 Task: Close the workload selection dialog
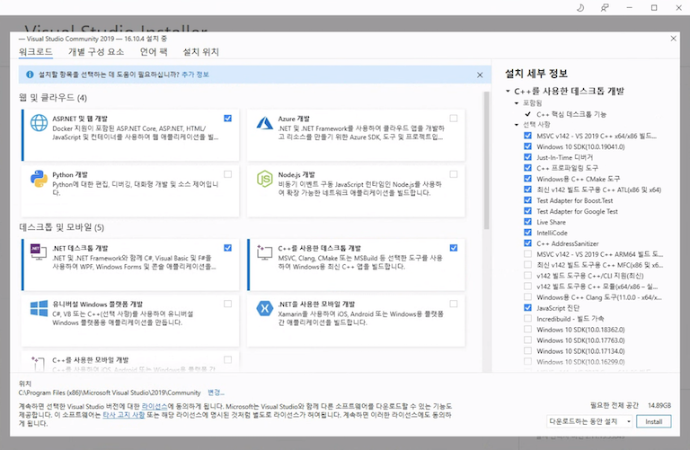pos(673,39)
